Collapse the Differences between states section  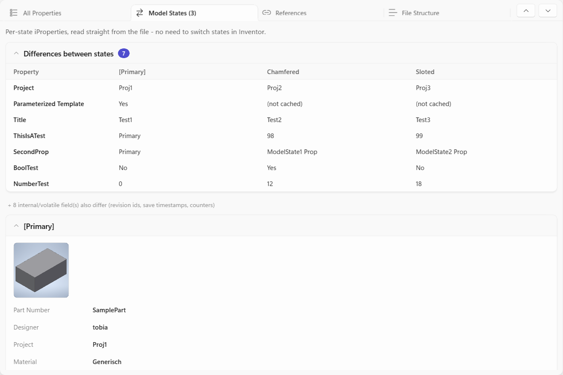point(16,53)
